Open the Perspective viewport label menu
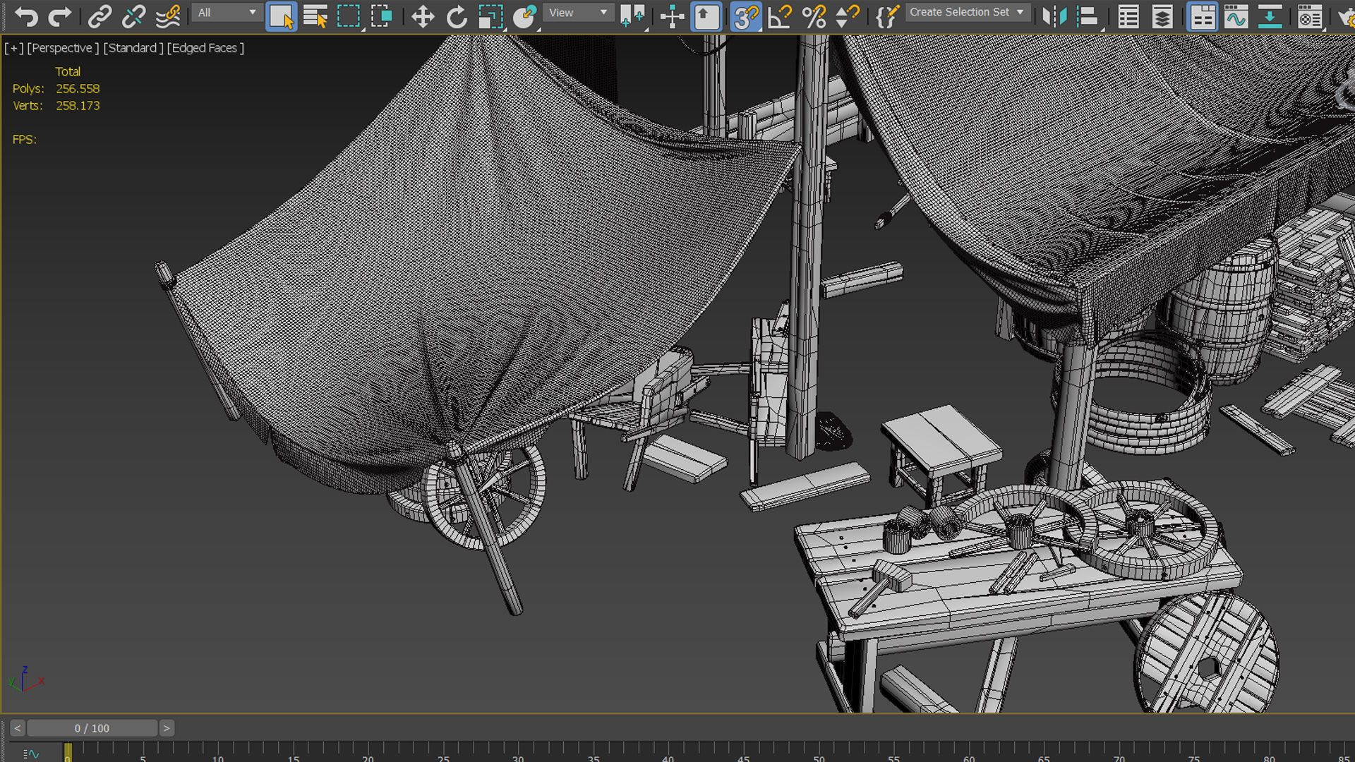The width and height of the screenshot is (1355, 762). pyautogui.click(x=62, y=48)
